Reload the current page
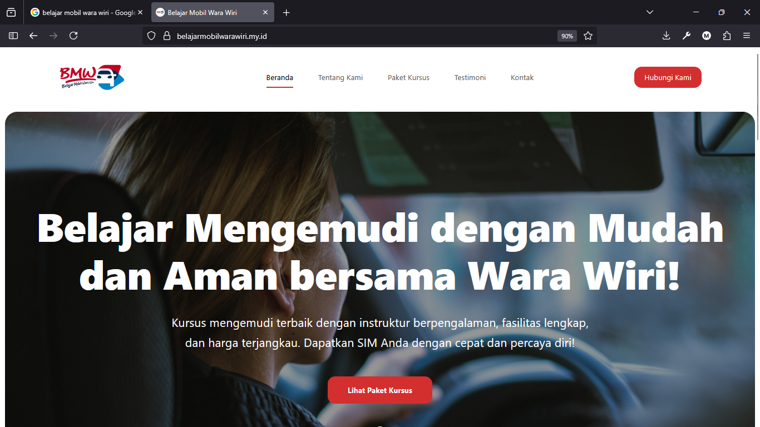The width and height of the screenshot is (760, 427). tap(73, 36)
